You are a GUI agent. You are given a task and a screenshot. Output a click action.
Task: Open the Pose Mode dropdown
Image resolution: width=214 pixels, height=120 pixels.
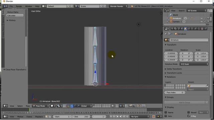point(40,106)
